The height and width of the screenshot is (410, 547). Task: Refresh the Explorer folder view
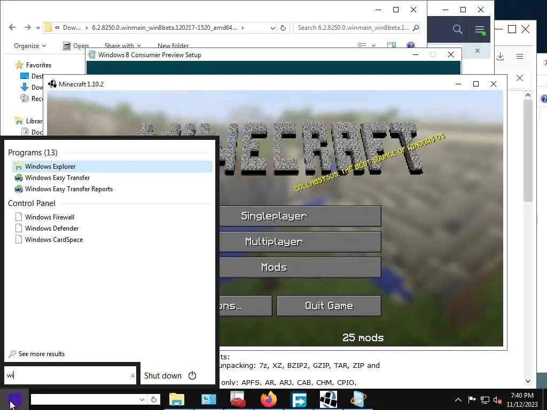tap(283, 28)
